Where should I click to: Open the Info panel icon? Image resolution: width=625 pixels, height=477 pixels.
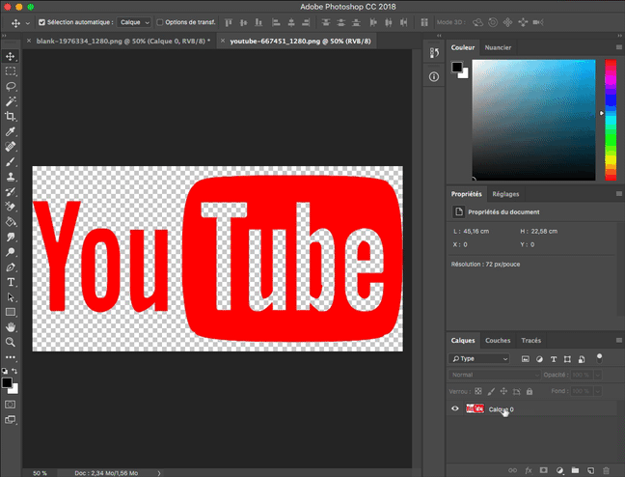[x=434, y=76]
